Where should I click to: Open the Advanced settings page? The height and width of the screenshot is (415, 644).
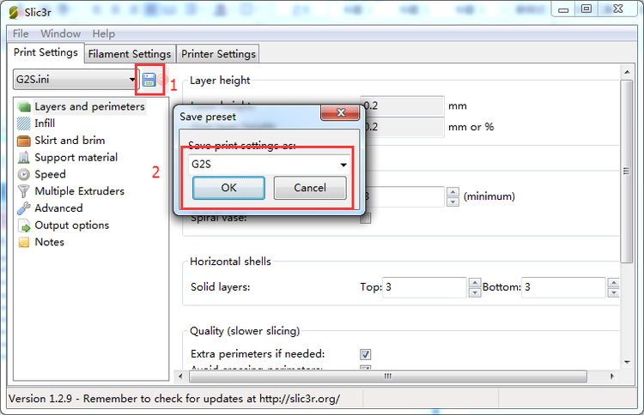pyautogui.click(x=58, y=208)
